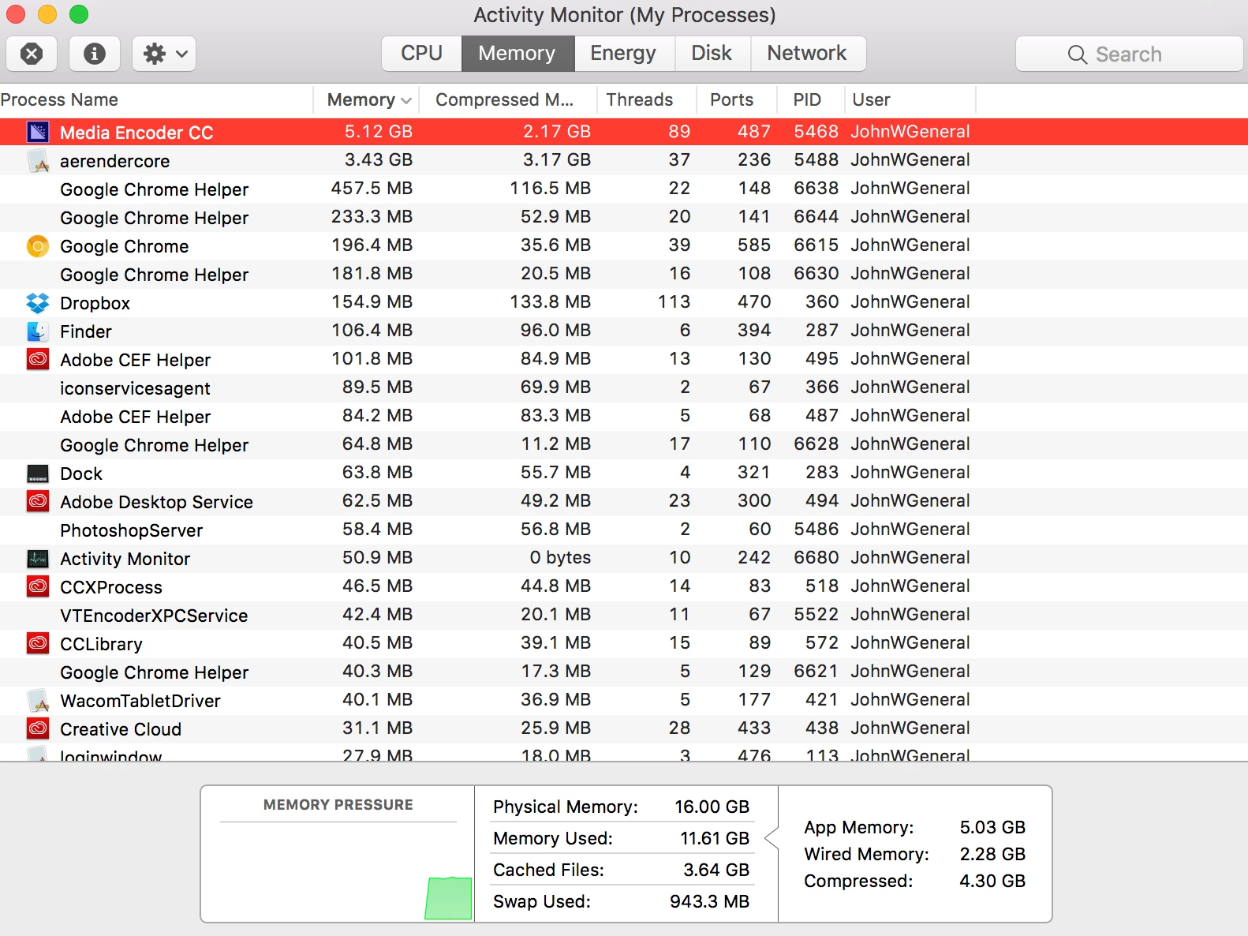Select the Memory tab

click(x=518, y=54)
